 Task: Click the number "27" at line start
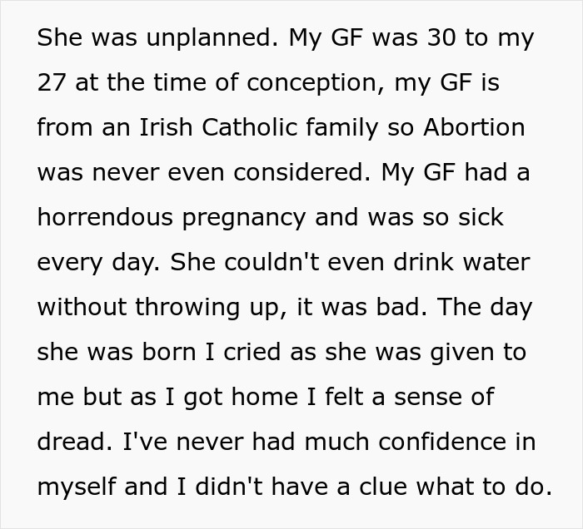(52, 83)
